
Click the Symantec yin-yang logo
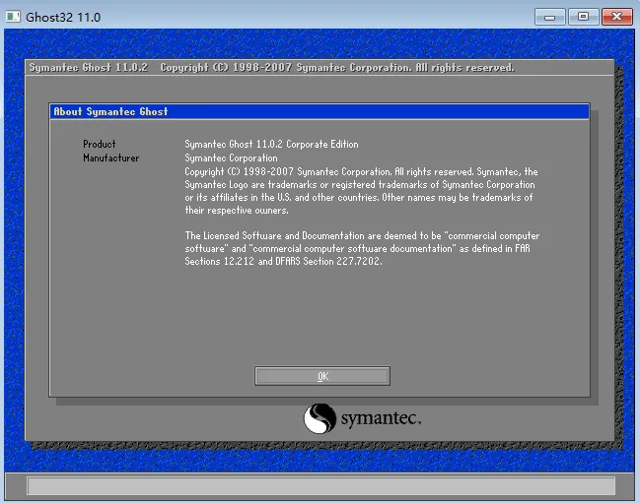[320, 418]
